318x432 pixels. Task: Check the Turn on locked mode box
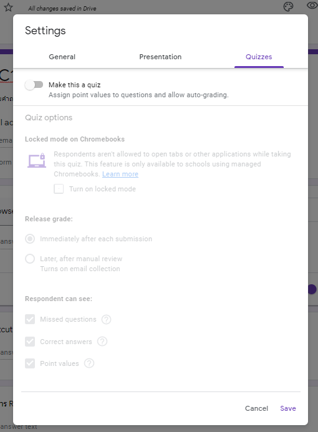[x=59, y=189]
